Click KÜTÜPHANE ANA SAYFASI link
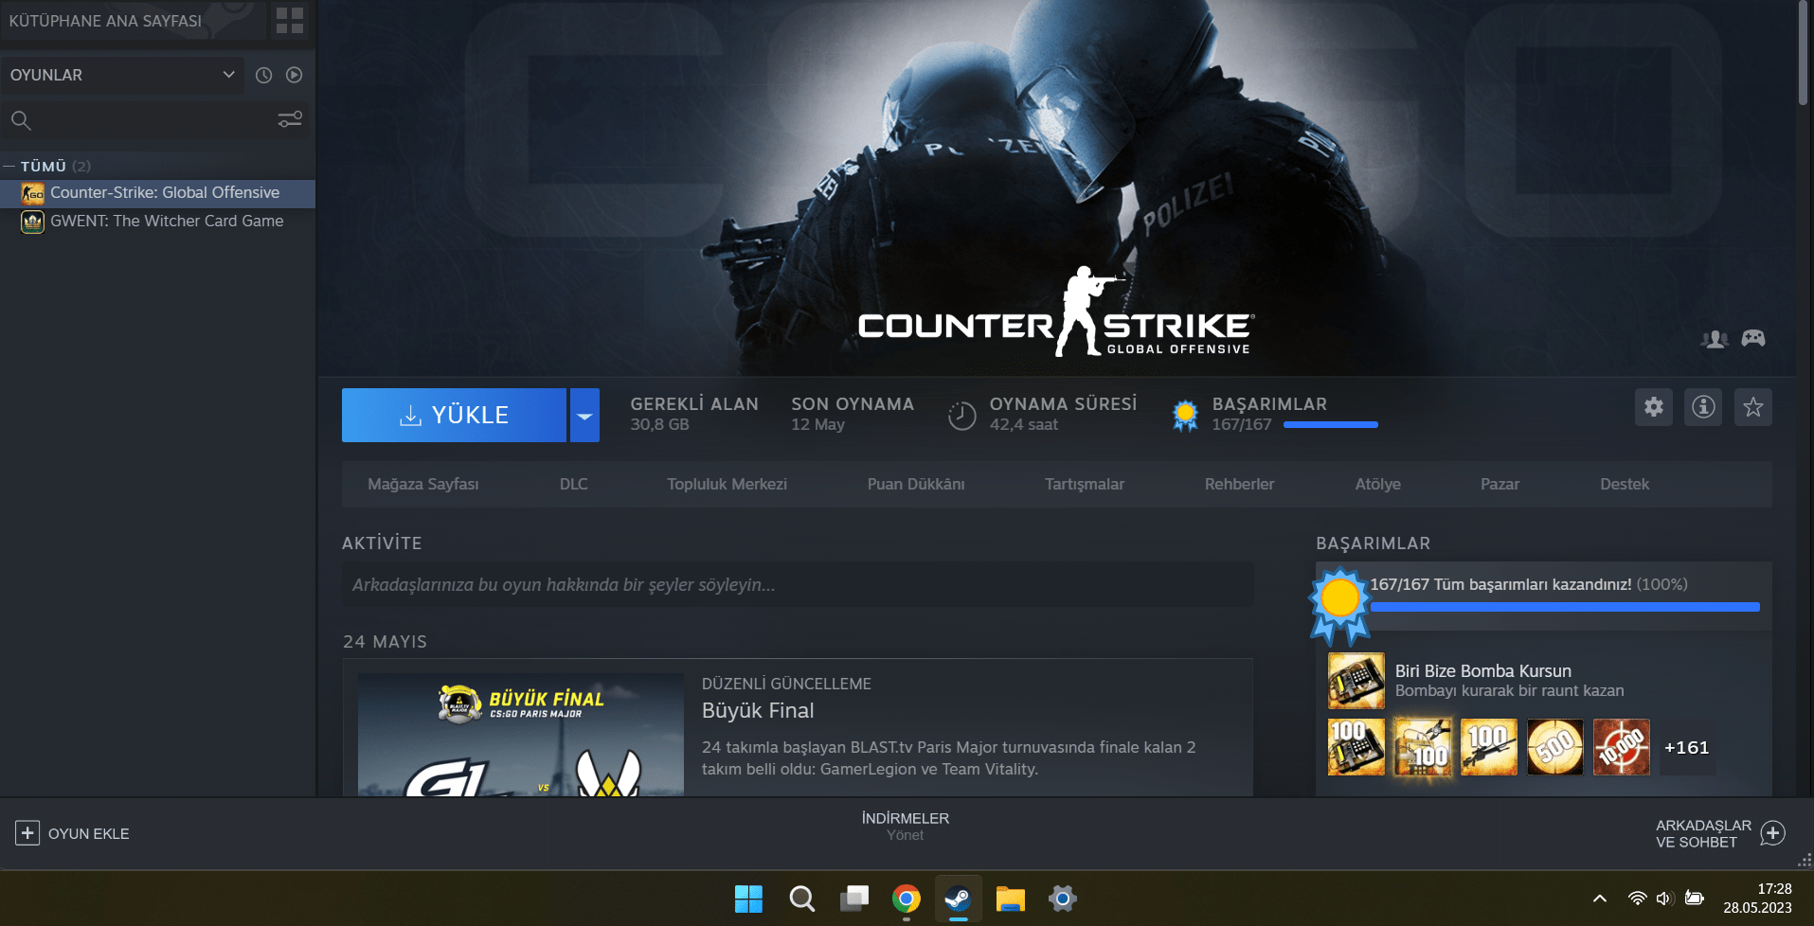Viewport: 1814px width, 926px height. click(105, 21)
